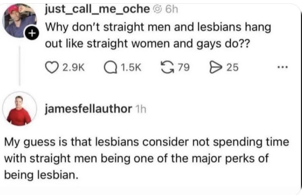This screenshot has width=302, height=195.
Task: Open the reply text about lesbians' perks
Action: [x=147, y=158]
